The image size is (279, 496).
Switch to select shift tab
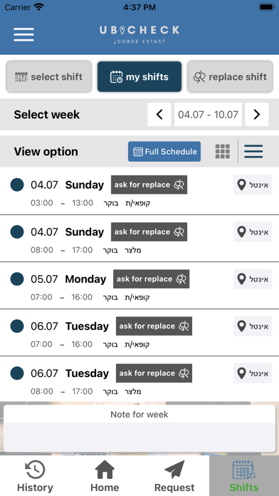click(49, 76)
